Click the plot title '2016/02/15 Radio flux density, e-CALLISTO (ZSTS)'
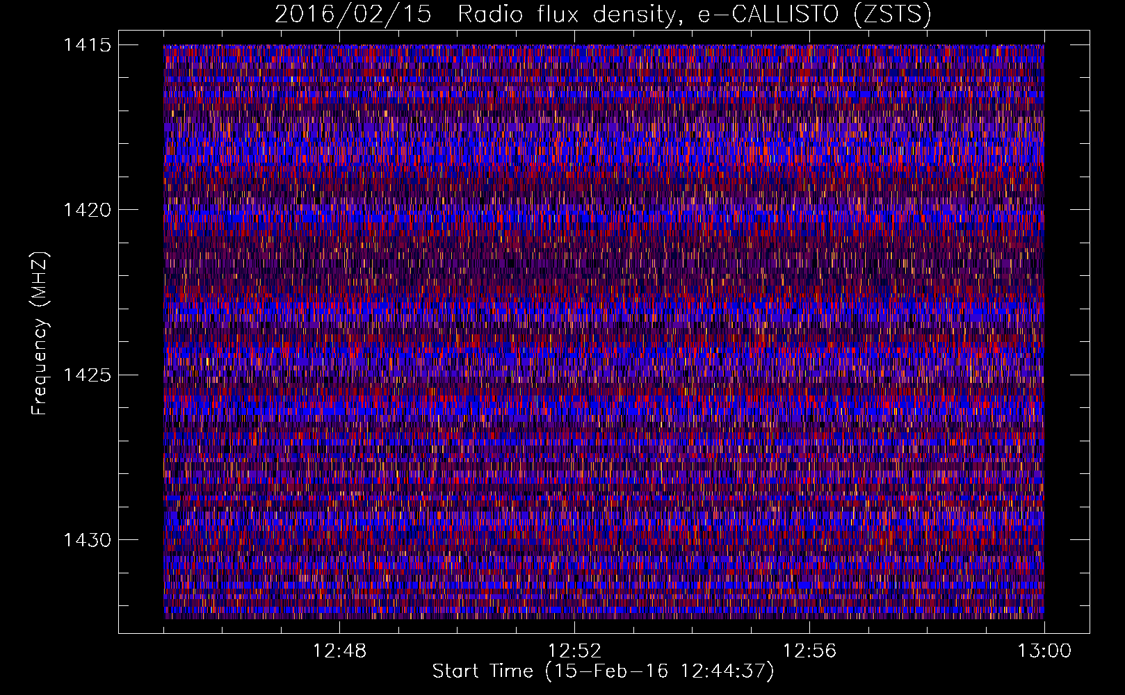Image resolution: width=1125 pixels, height=695 pixels. (x=603, y=15)
